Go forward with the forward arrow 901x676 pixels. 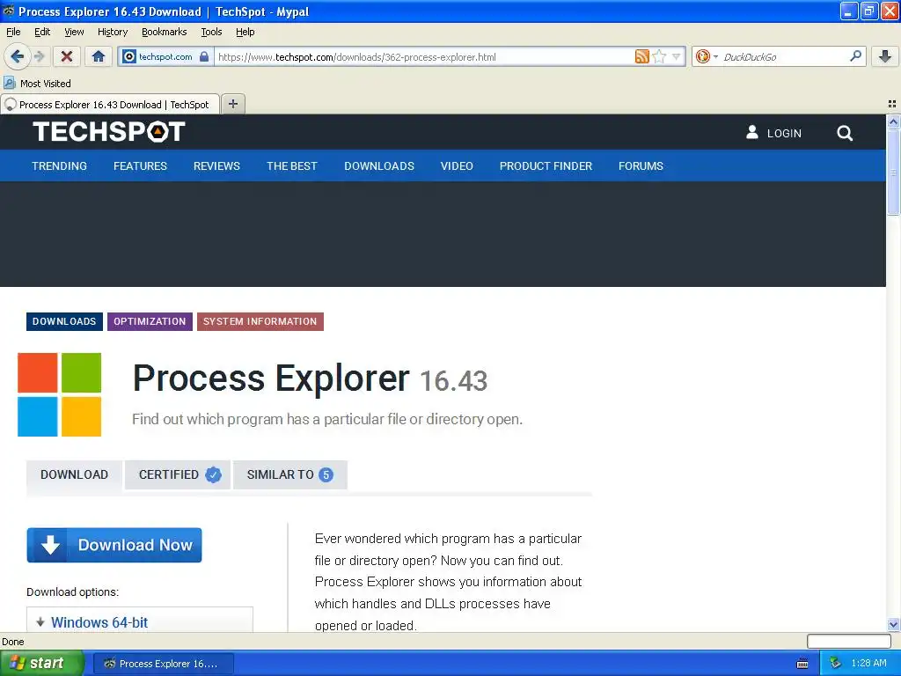(x=39, y=56)
